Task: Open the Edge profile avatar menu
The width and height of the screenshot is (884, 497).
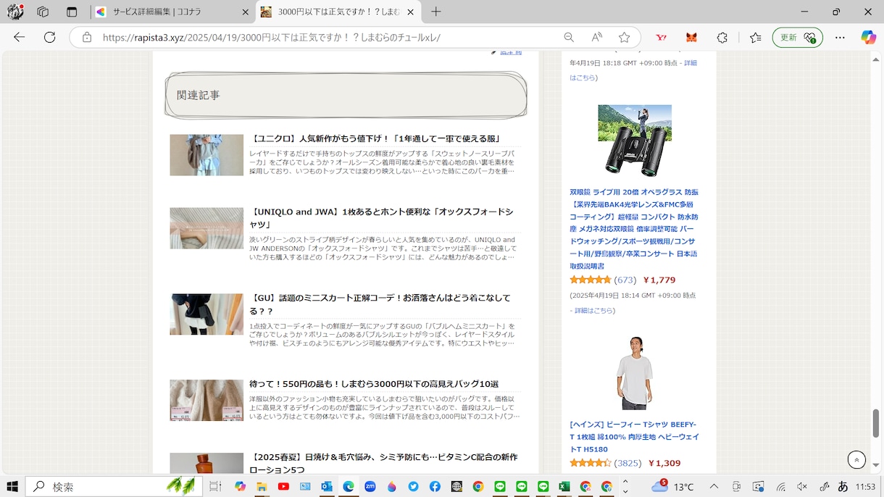Action: (x=15, y=12)
